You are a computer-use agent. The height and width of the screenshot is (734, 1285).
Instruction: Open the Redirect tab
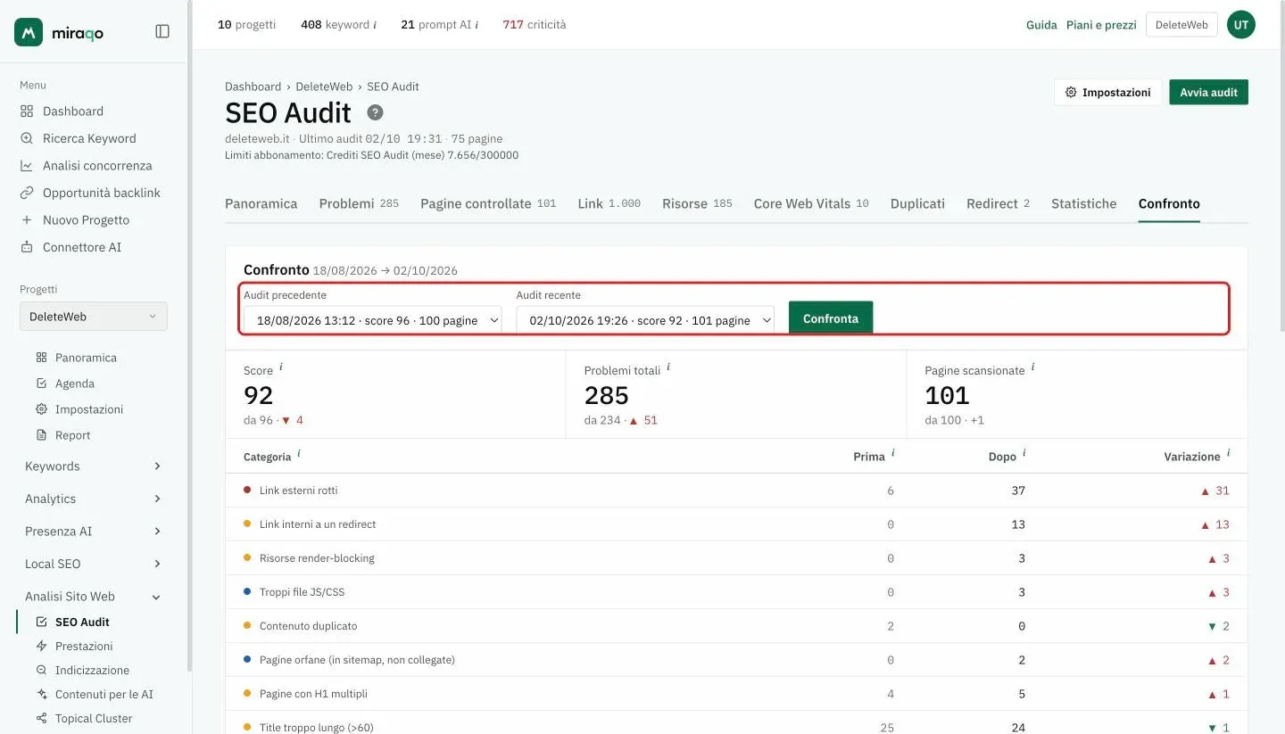pyautogui.click(x=998, y=203)
